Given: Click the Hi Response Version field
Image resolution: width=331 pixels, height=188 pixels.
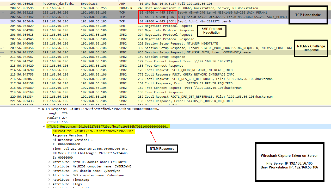Looking at the screenshot, I should [x=72, y=140].
